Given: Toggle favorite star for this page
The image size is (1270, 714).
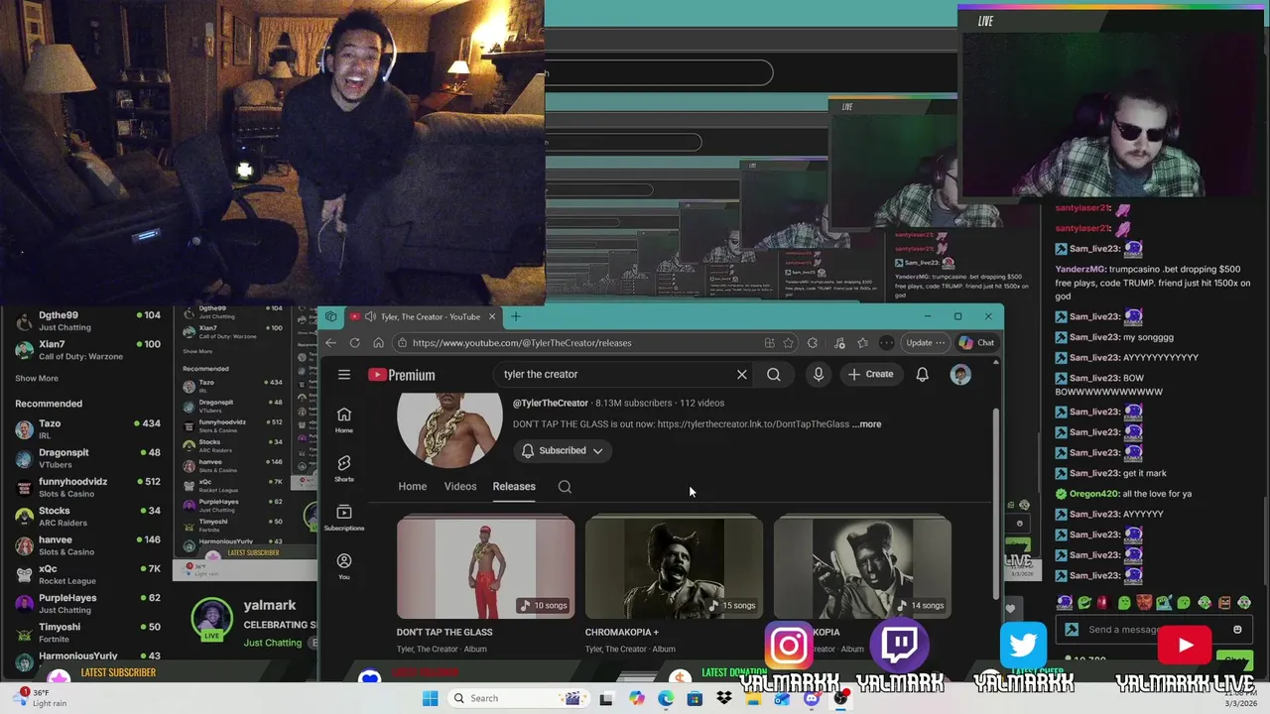Looking at the screenshot, I should (x=788, y=343).
